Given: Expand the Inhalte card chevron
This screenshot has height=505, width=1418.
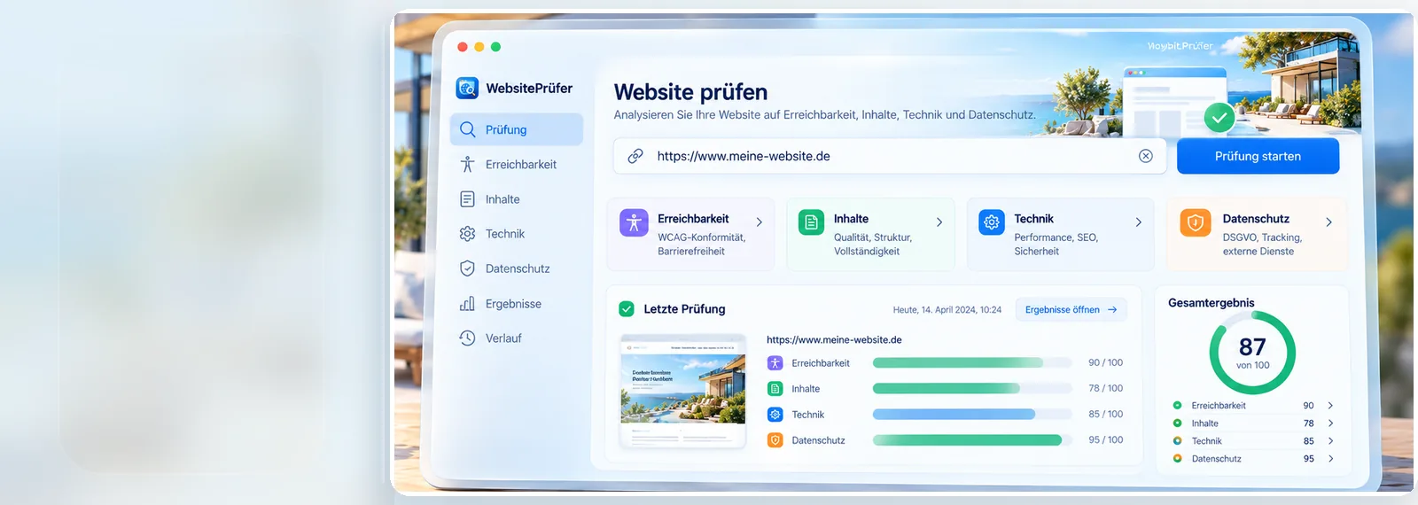Looking at the screenshot, I should click(x=939, y=222).
